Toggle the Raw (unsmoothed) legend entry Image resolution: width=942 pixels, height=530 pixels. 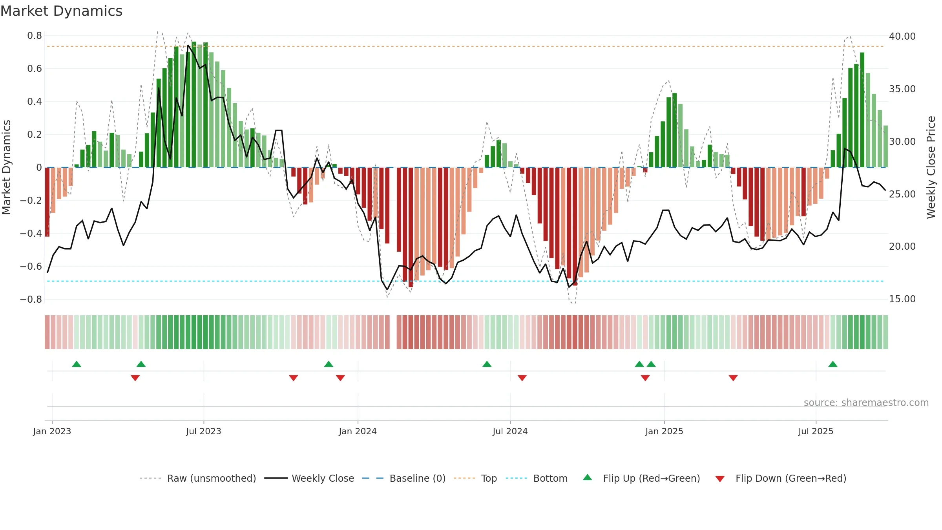[198, 478]
